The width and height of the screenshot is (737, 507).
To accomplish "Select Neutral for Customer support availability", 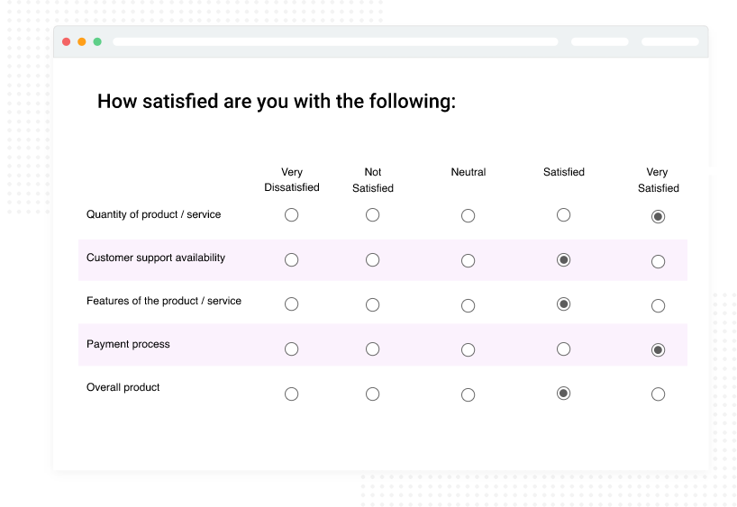I will click(468, 261).
